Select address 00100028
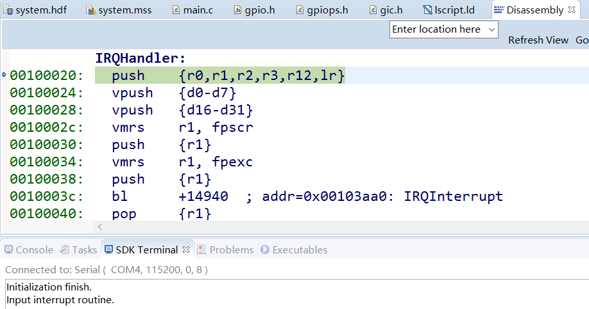The width and height of the screenshot is (589, 309). (47, 110)
